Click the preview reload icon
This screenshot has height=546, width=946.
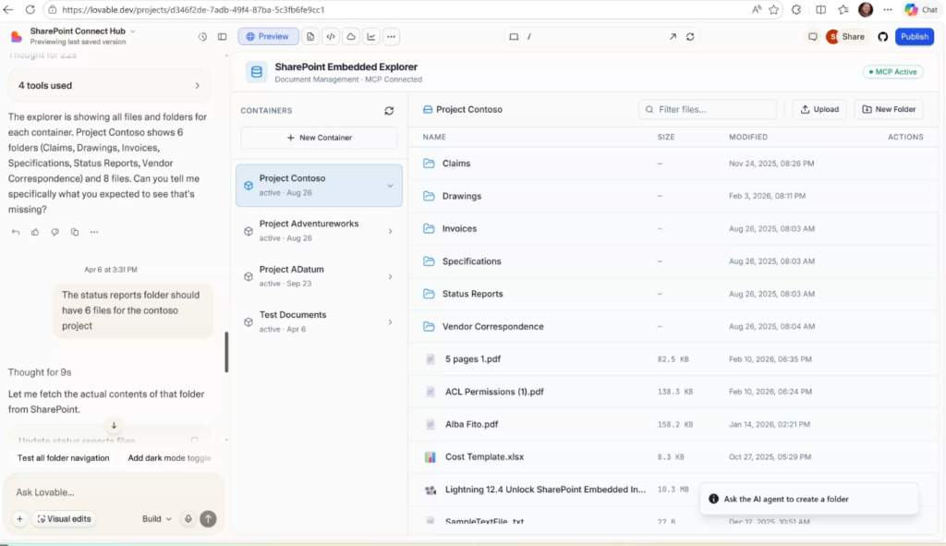click(690, 37)
